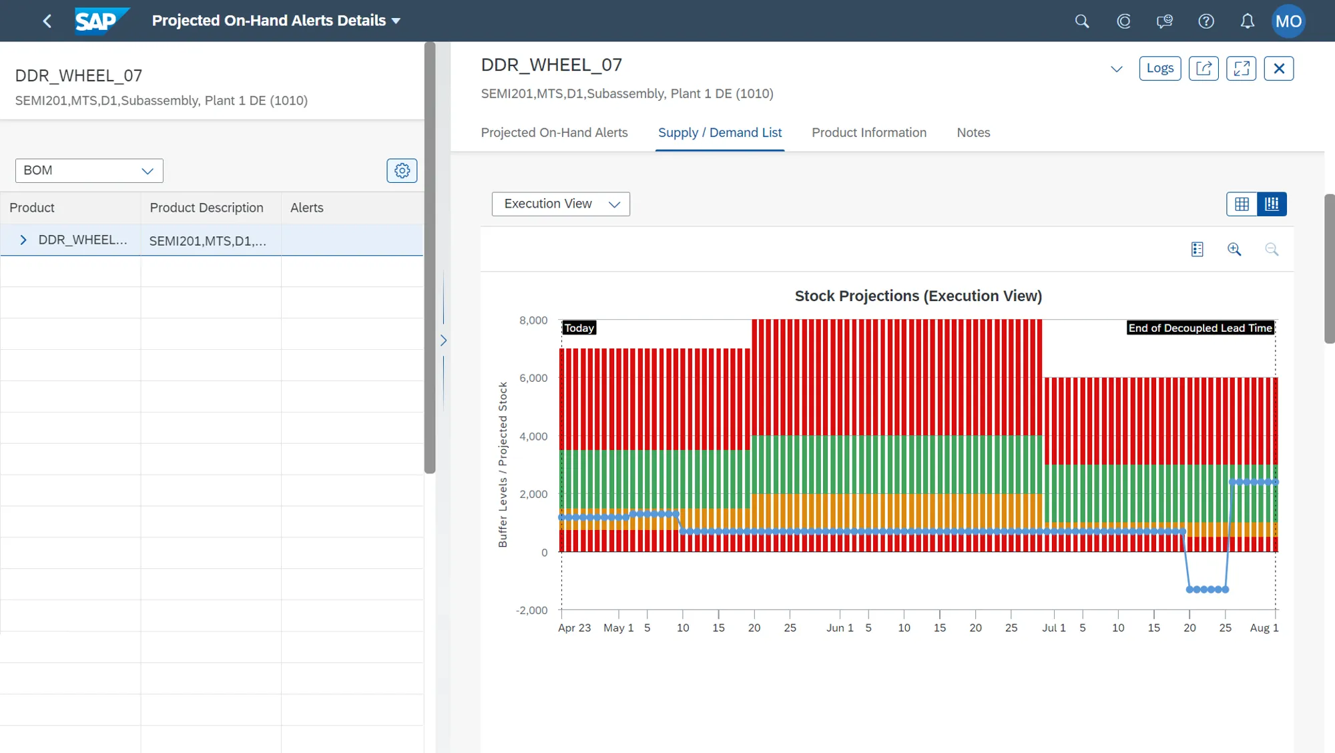Open the MO user avatar menu
Screen dimensions: 1335x753
tap(1288, 21)
